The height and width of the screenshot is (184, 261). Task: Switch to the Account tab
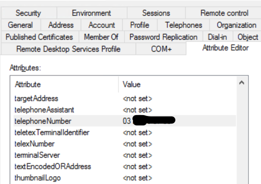(x=102, y=25)
